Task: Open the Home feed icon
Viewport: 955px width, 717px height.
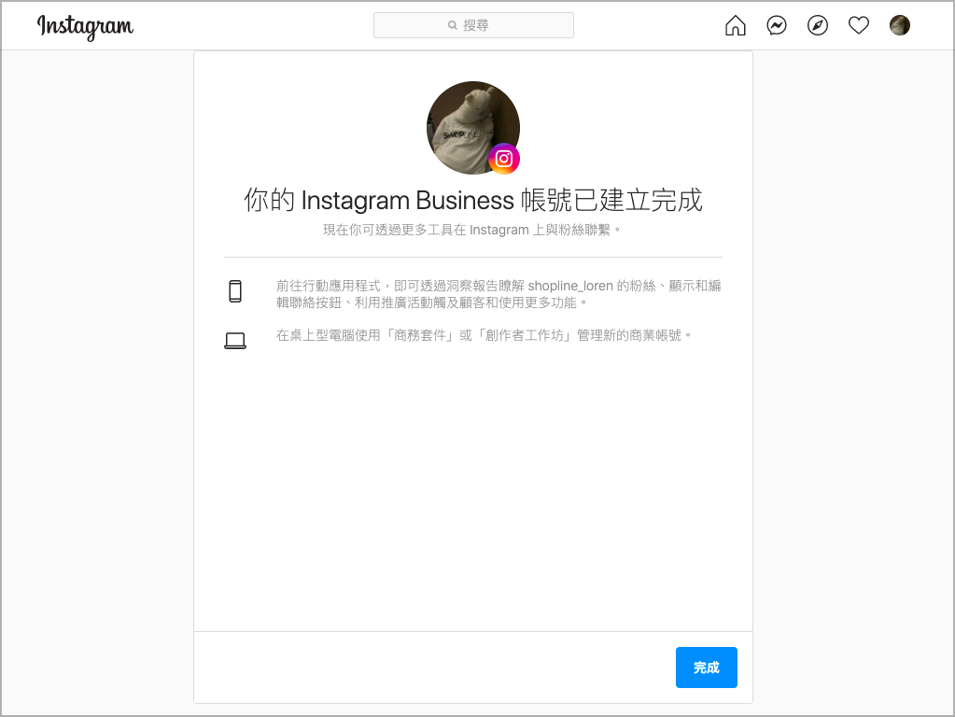Action: pyautogui.click(x=735, y=25)
